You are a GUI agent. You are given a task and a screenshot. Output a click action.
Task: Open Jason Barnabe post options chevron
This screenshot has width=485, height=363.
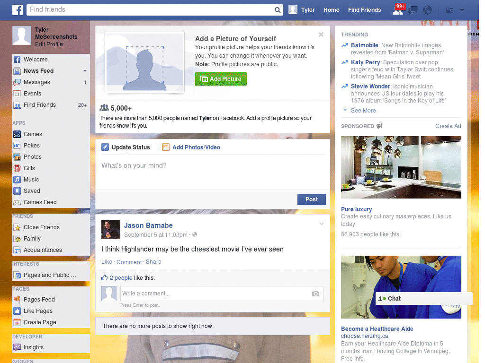(x=322, y=224)
